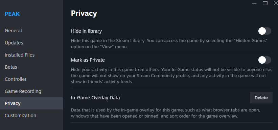Viewport: 278px width, 130px height.
Task: Open the General settings section
Action: (x=13, y=31)
